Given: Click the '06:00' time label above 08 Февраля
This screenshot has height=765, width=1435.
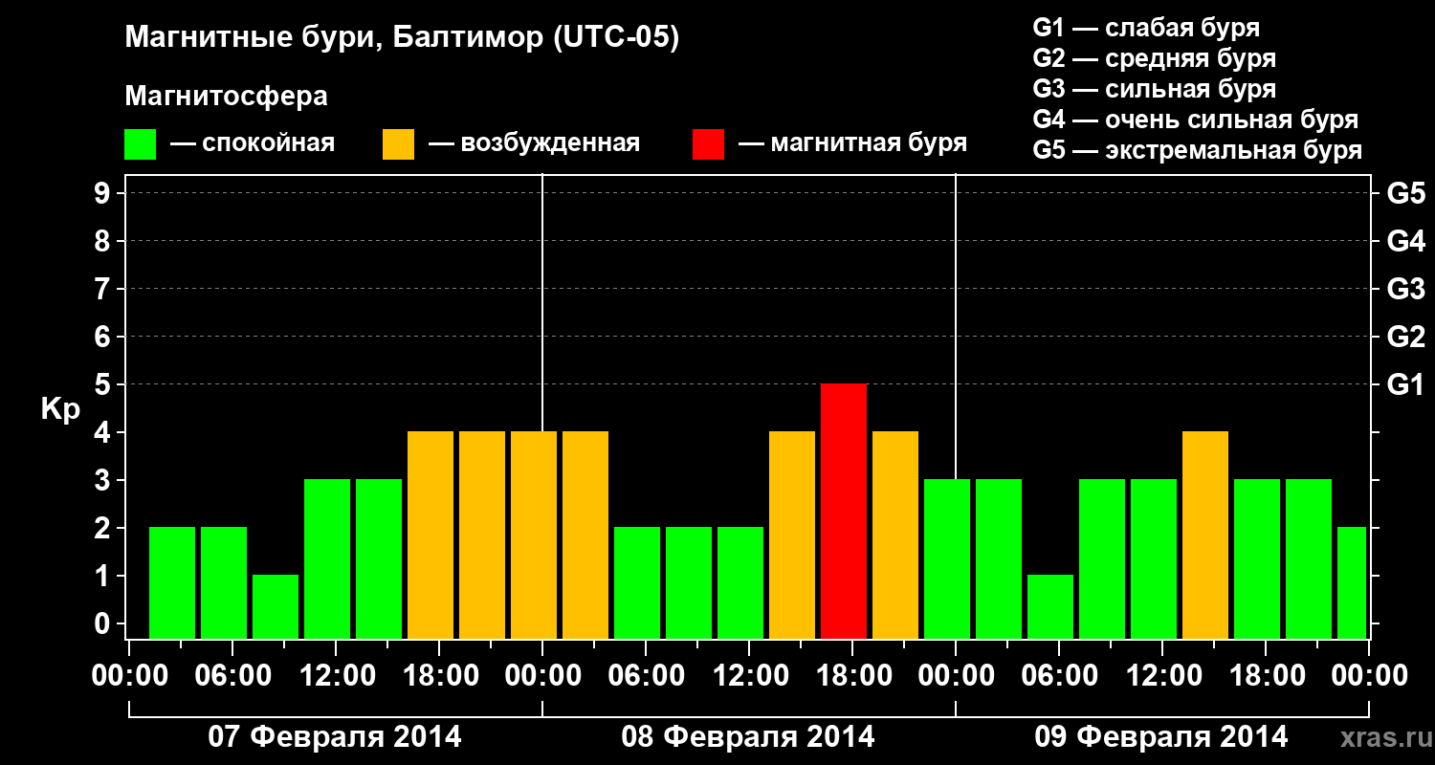Looking at the screenshot, I should tap(646, 675).
